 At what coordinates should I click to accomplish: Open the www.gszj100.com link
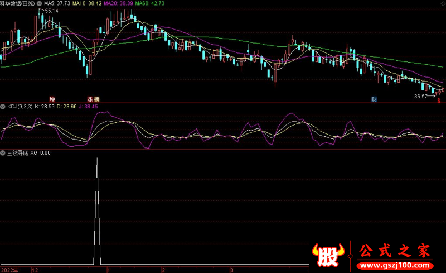pos(395,266)
